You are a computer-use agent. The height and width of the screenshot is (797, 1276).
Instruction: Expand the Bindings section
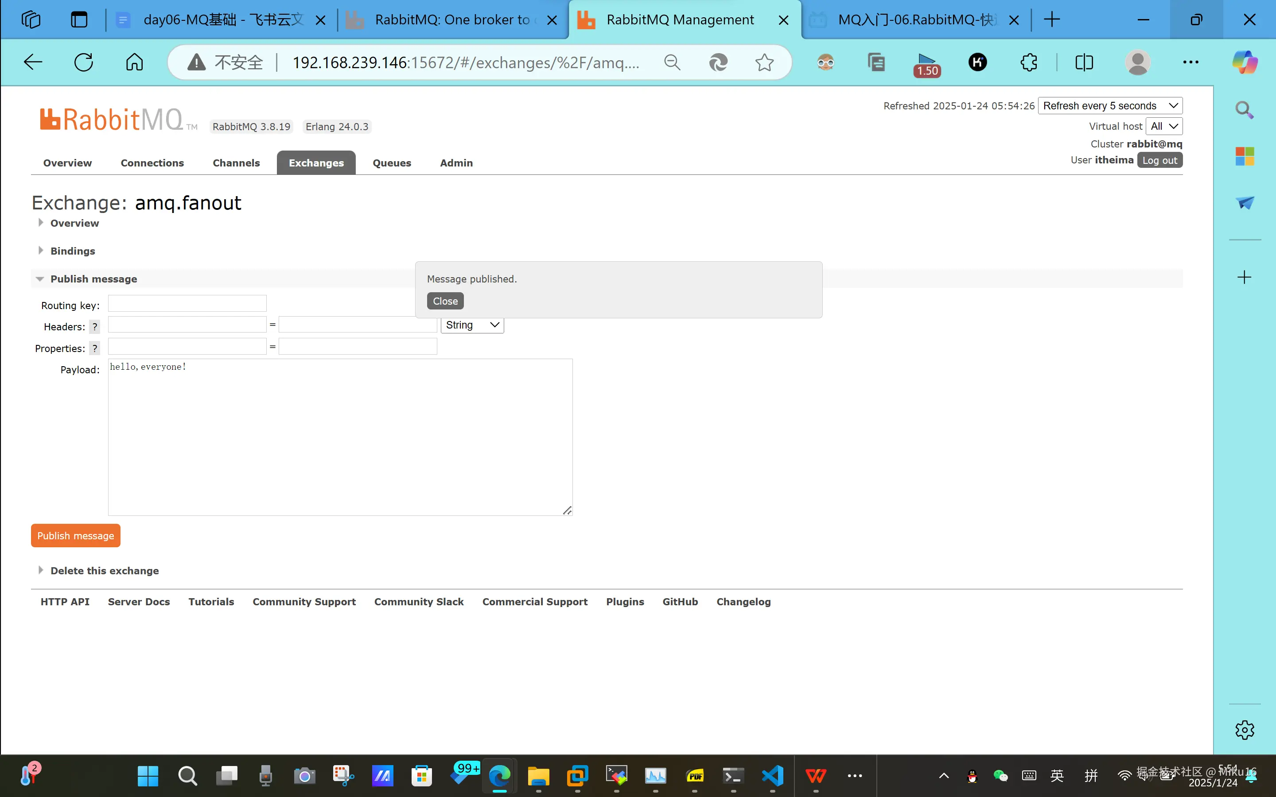[x=72, y=251]
